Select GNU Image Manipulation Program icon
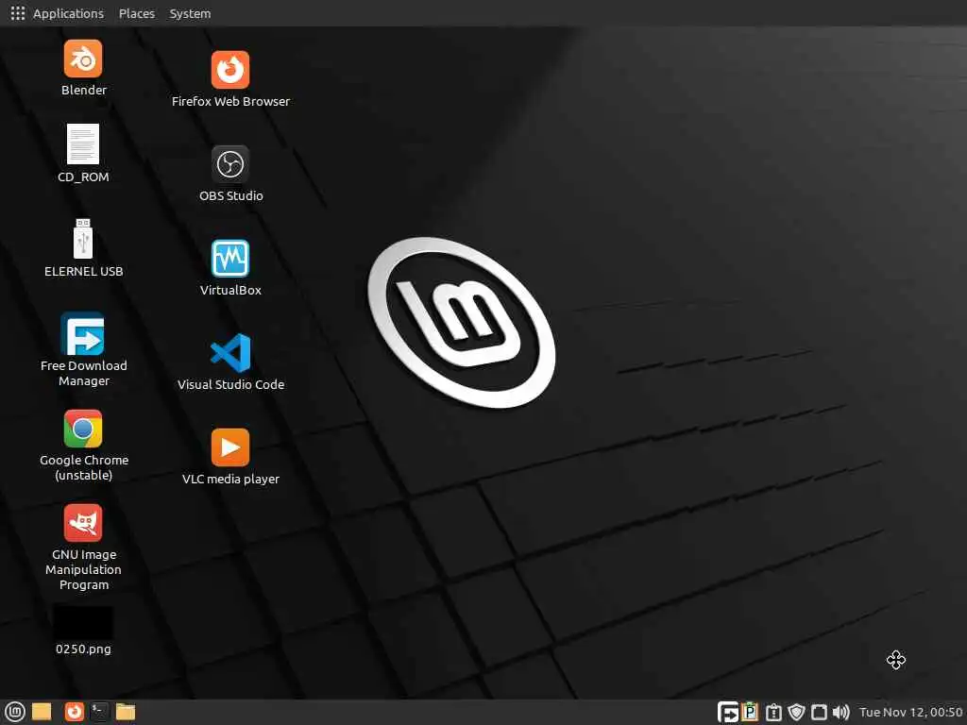 pyautogui.click(x=83, y=523)
